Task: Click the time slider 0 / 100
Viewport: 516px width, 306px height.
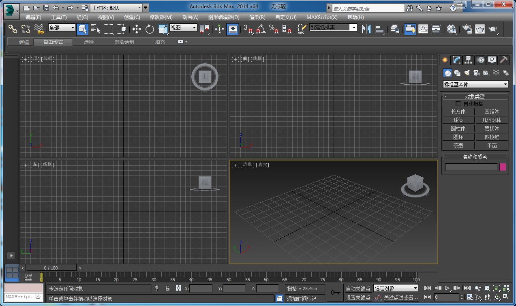Action: click(x=51, y=268)
